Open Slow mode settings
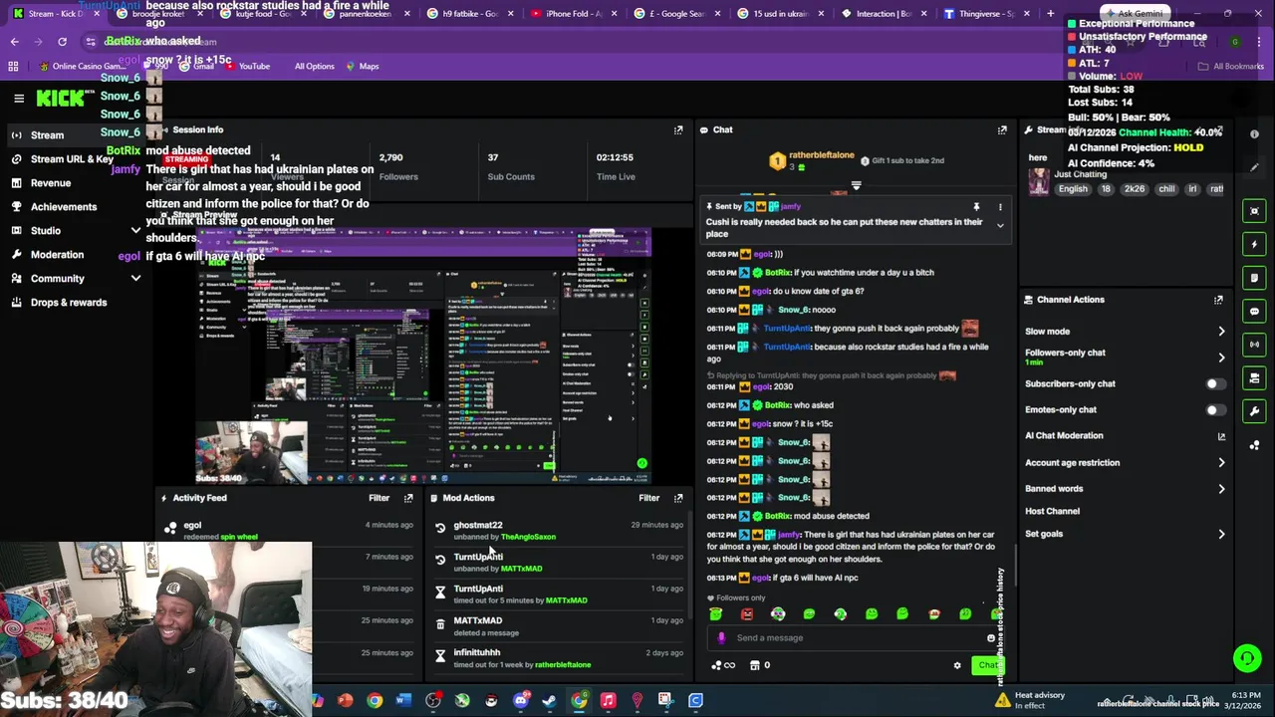 point(1124,332)
